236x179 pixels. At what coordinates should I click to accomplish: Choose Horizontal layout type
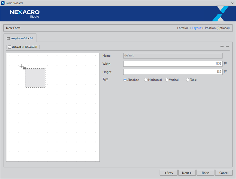pyautogui.click(x=146, y=80)
